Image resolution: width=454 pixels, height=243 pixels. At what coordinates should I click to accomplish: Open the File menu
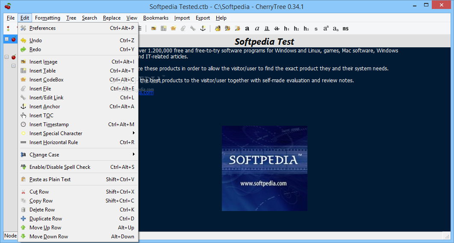[11, 18]
